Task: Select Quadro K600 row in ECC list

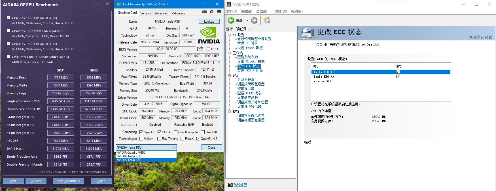Action: pyautogui.click(x=381, y=81)
